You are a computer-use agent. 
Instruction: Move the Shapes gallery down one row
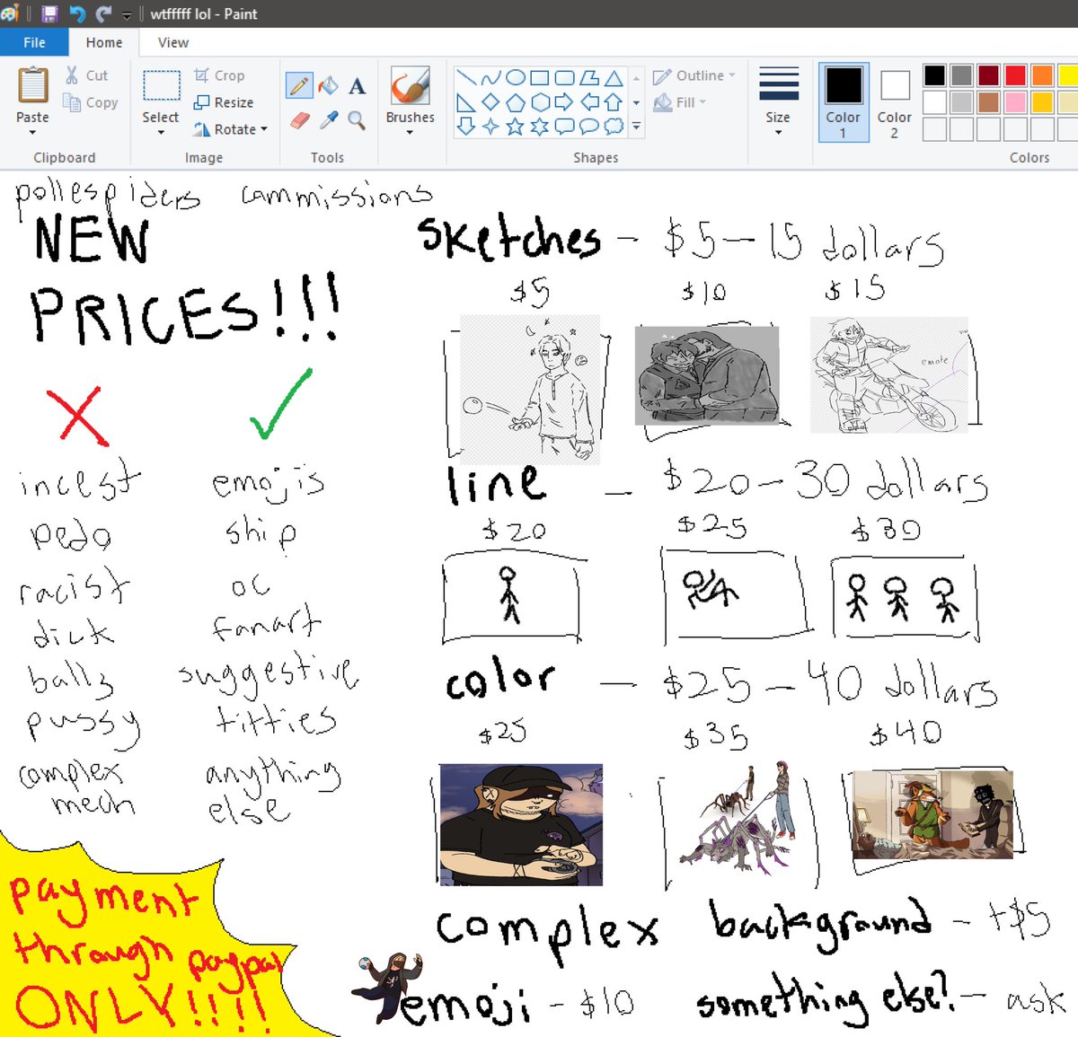point(636,101)
